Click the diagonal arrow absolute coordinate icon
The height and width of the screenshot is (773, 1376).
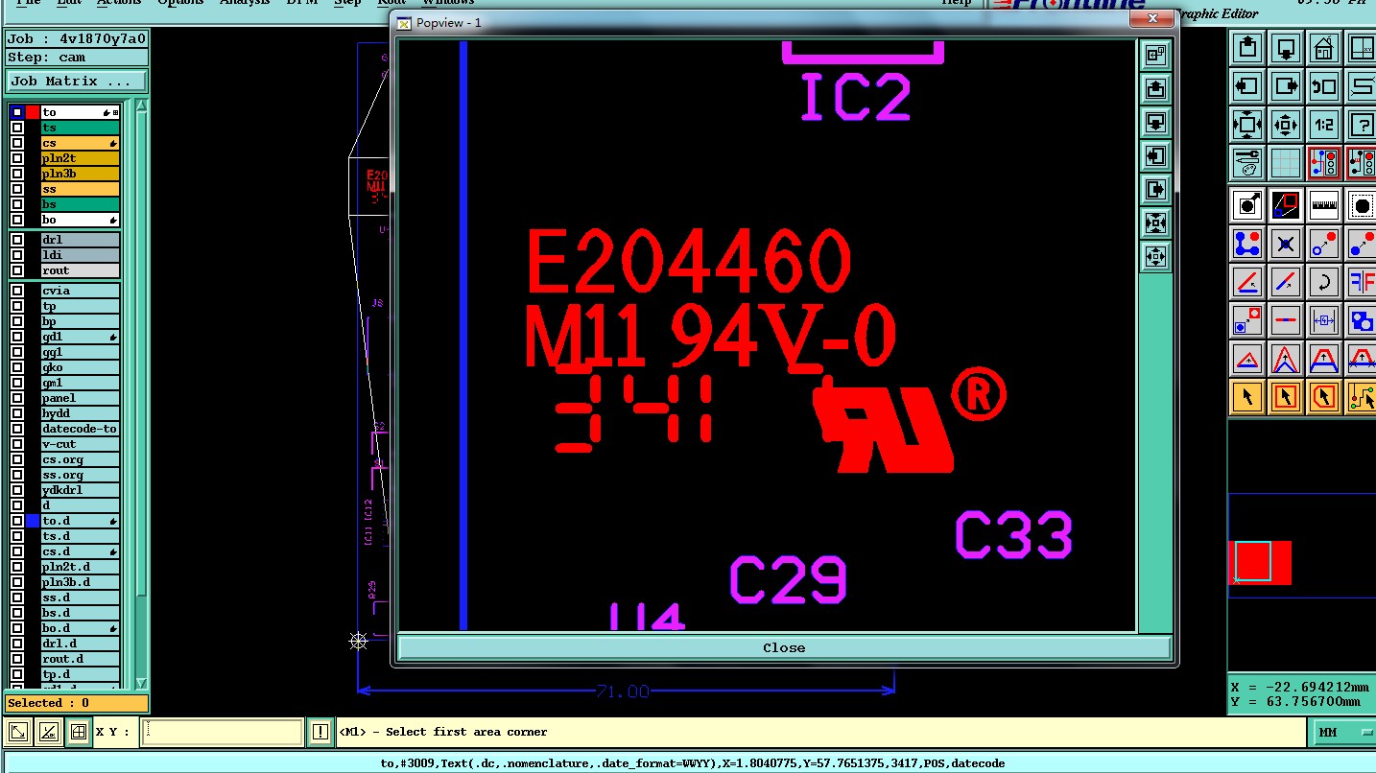18,732
